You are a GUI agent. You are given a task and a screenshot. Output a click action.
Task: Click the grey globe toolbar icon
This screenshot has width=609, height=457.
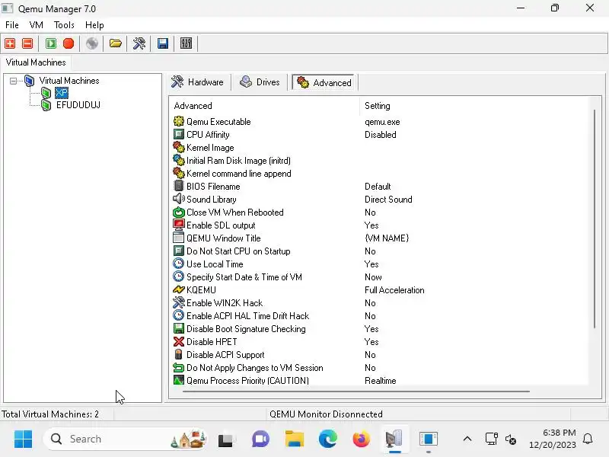[92, 43]
